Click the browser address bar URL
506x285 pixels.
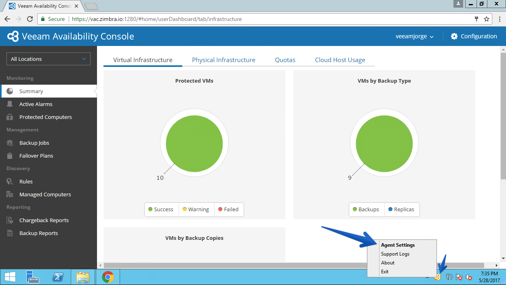157,19
